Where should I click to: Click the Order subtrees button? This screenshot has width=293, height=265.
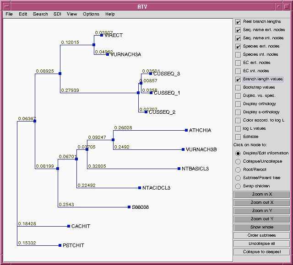coord(261,235)
